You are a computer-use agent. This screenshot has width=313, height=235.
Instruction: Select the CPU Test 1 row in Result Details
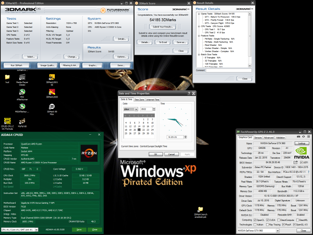pyautogui.click(x=214, y=29)
